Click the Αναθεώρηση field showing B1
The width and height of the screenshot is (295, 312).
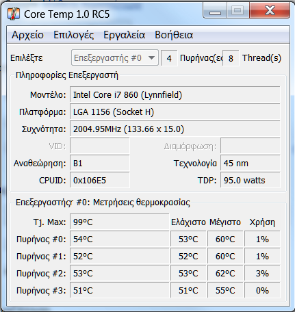point(100,164)
